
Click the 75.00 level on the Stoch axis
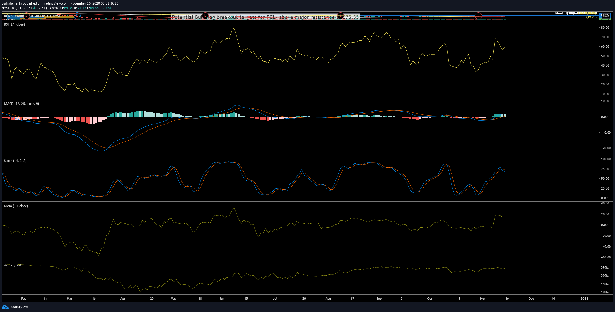tap(605, 169)
